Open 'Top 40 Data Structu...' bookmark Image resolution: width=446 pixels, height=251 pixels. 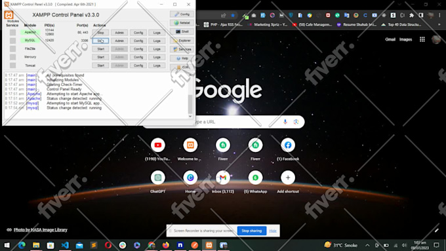(401, 25)
